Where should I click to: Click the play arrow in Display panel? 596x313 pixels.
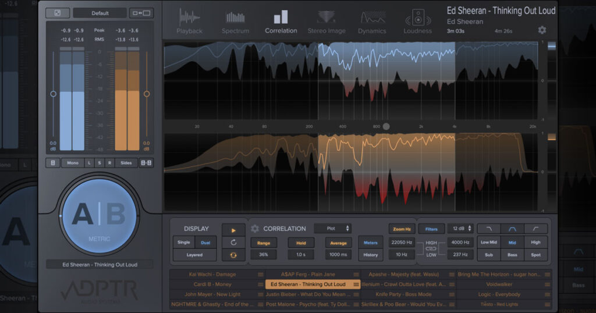233,230
